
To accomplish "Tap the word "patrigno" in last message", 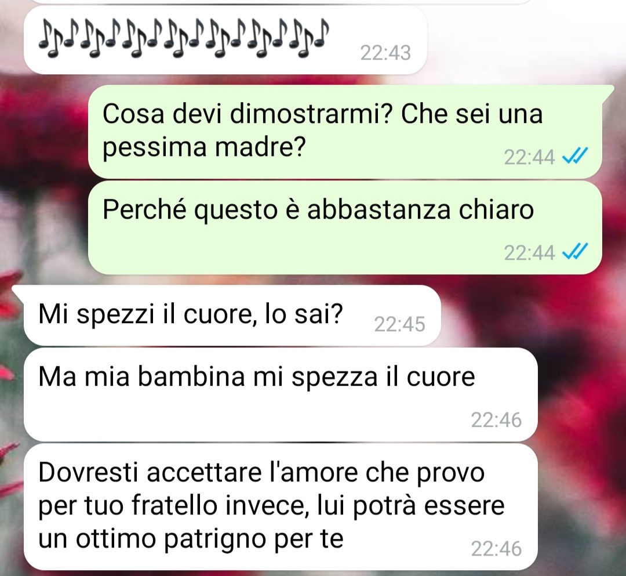I will (x=216, y=540).
